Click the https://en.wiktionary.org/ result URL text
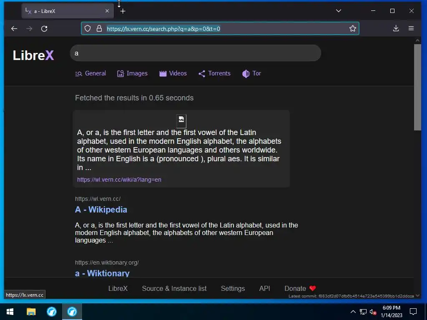Viewport: 427px width, 320px height. [107, 262]
